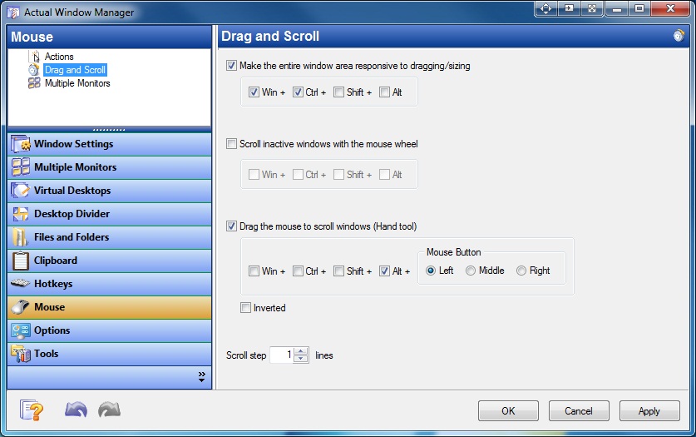Click the Actual Window Manager title bar app icon
696x437 pixels.
[13, 12]
